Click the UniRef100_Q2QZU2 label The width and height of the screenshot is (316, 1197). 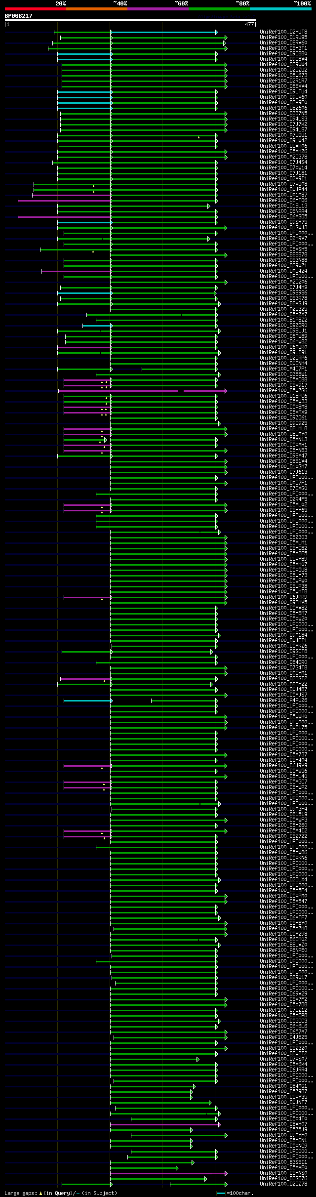tap(283, 70)
